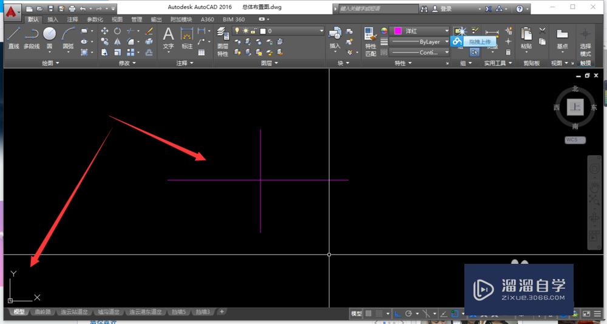607x324 pixels.
Task: Expand the 绘图 panel
Action: click(x=51, y=63)
